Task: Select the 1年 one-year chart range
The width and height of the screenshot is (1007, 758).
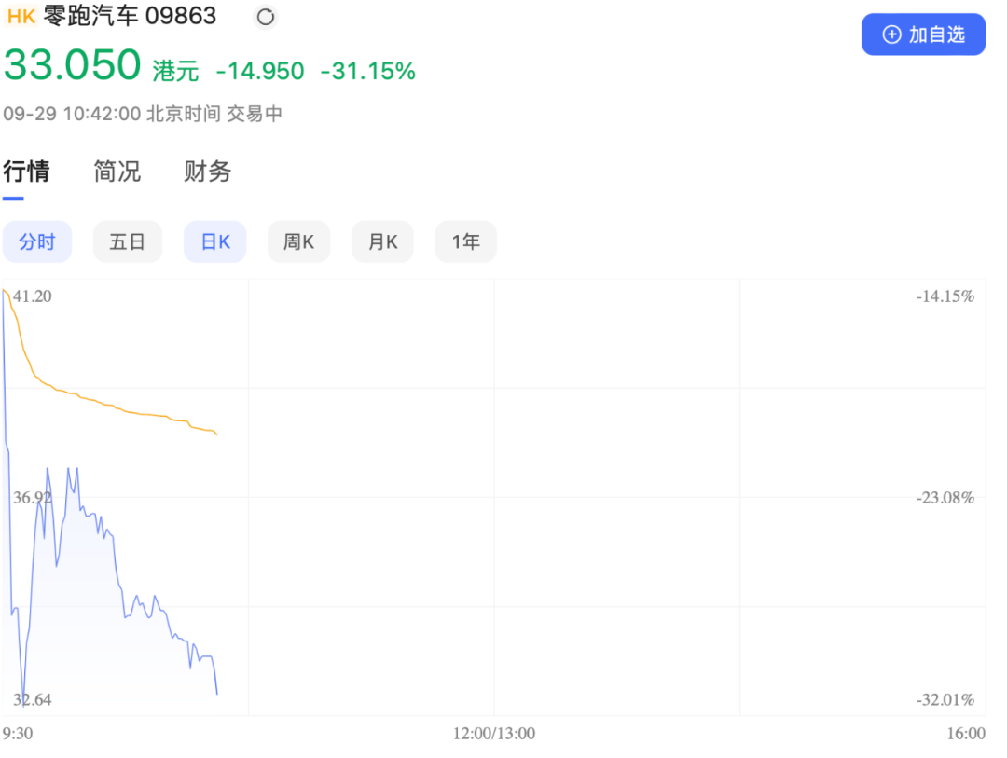Action: tap(465, 242)
